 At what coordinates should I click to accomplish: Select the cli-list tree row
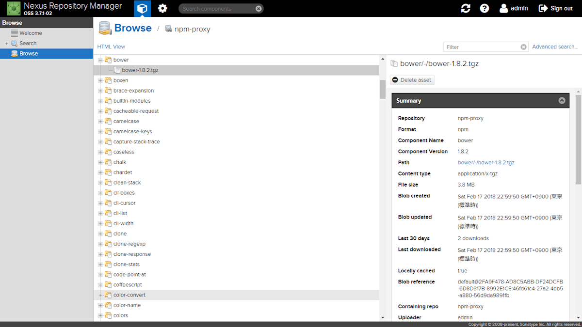pos(236,213)
